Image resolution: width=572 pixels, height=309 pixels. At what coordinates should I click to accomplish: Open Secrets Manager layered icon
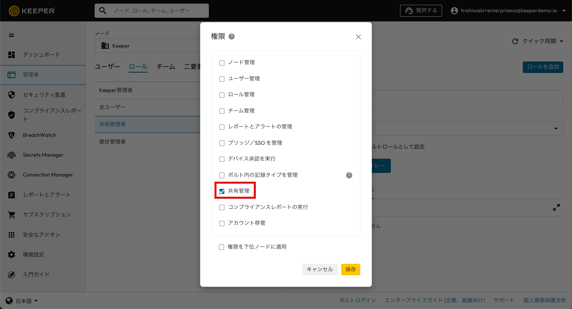[12, 155]
